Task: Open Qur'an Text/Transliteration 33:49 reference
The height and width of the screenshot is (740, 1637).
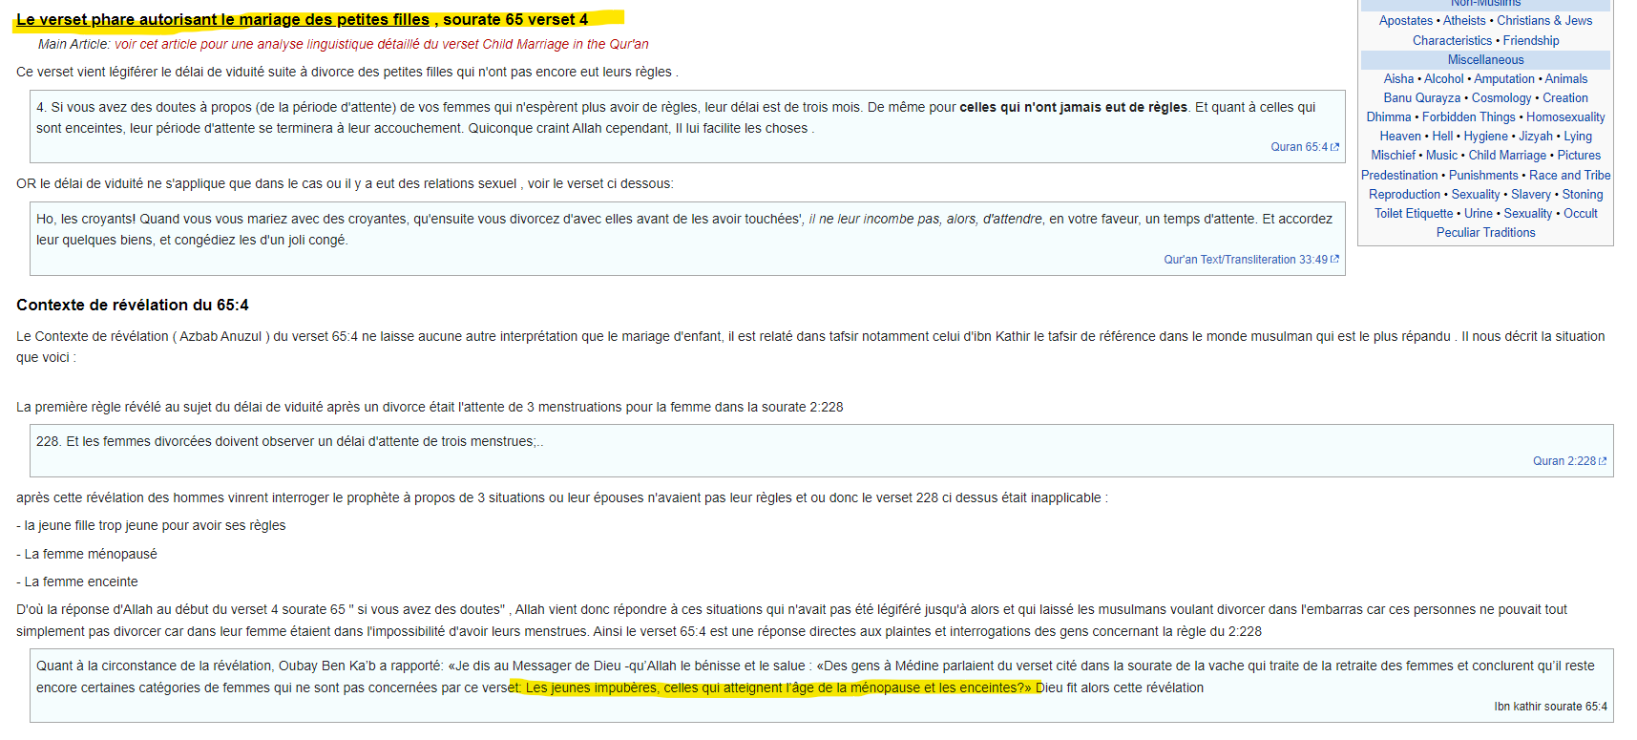Action: click(x=1245, y=260)
